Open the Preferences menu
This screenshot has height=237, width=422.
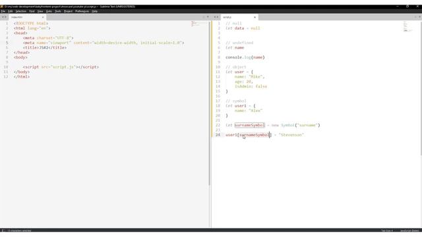82,11
